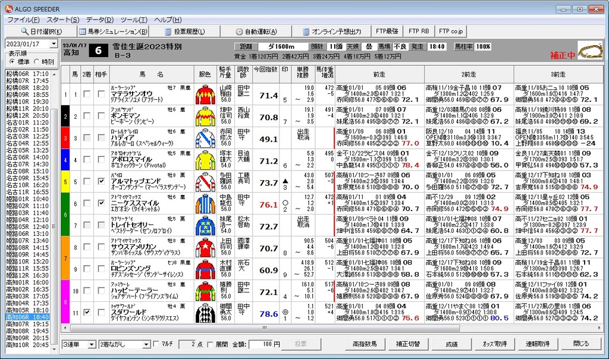Image resolution: width=609 pixels, height=359 pixels.
Task: Select race 高知10R 20:45 in list
Action: (x=27, y=345)
